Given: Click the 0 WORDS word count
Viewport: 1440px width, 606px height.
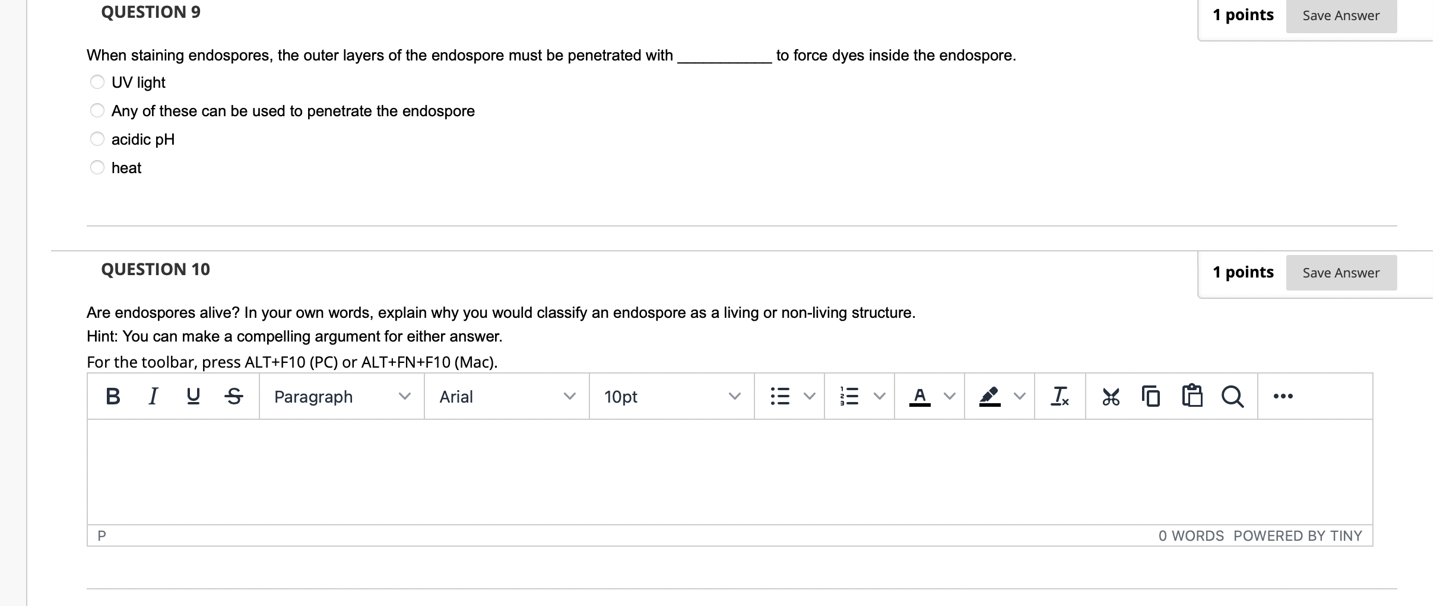Looking at the screenshot, I should pyautogui.click(x=1191, y=536).
